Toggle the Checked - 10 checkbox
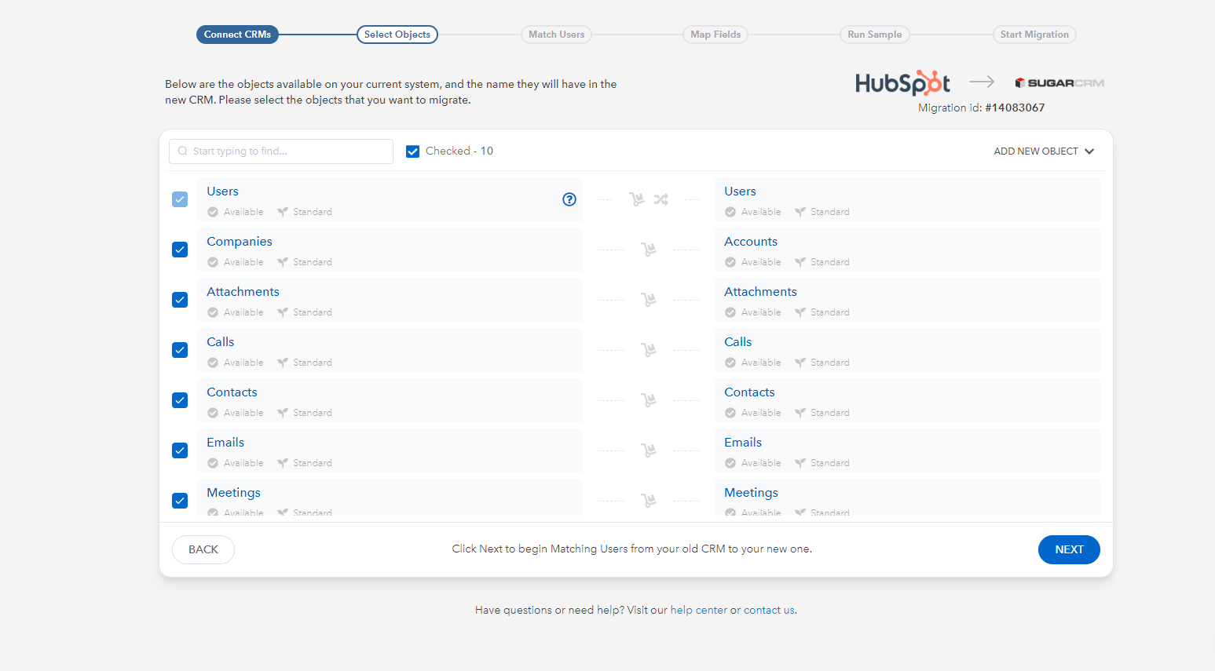The width and height of the screenshot is (1215, 671). (x=412, y=151)
